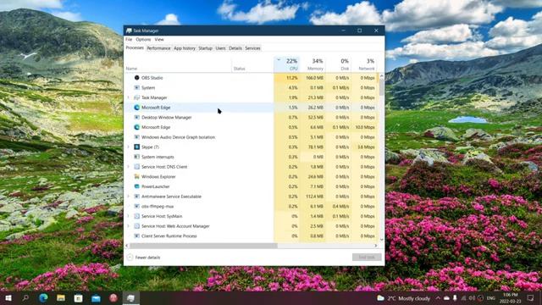Switch to the Details tab

(235, 48)
